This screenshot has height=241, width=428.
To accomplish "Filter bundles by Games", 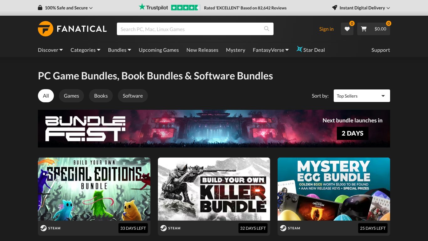I will 71,96.
